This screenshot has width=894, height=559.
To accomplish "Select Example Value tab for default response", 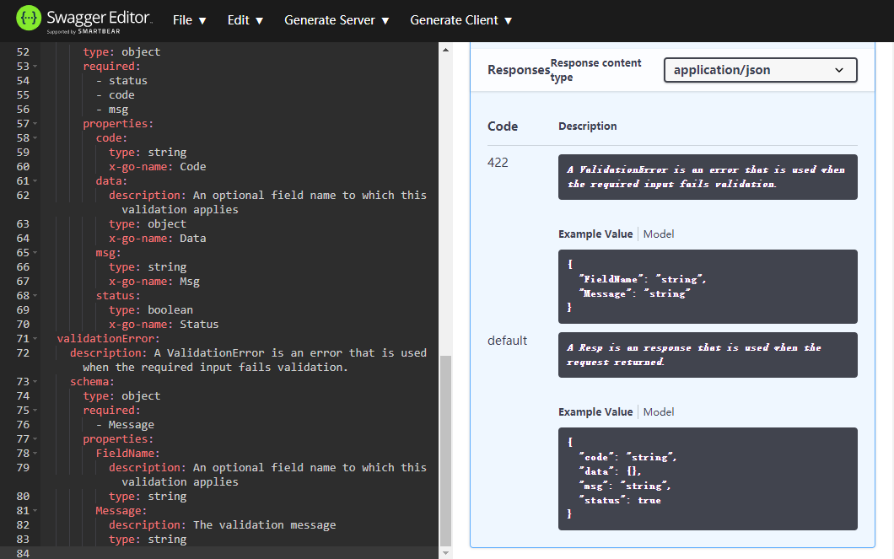I will tap(595, 412).
